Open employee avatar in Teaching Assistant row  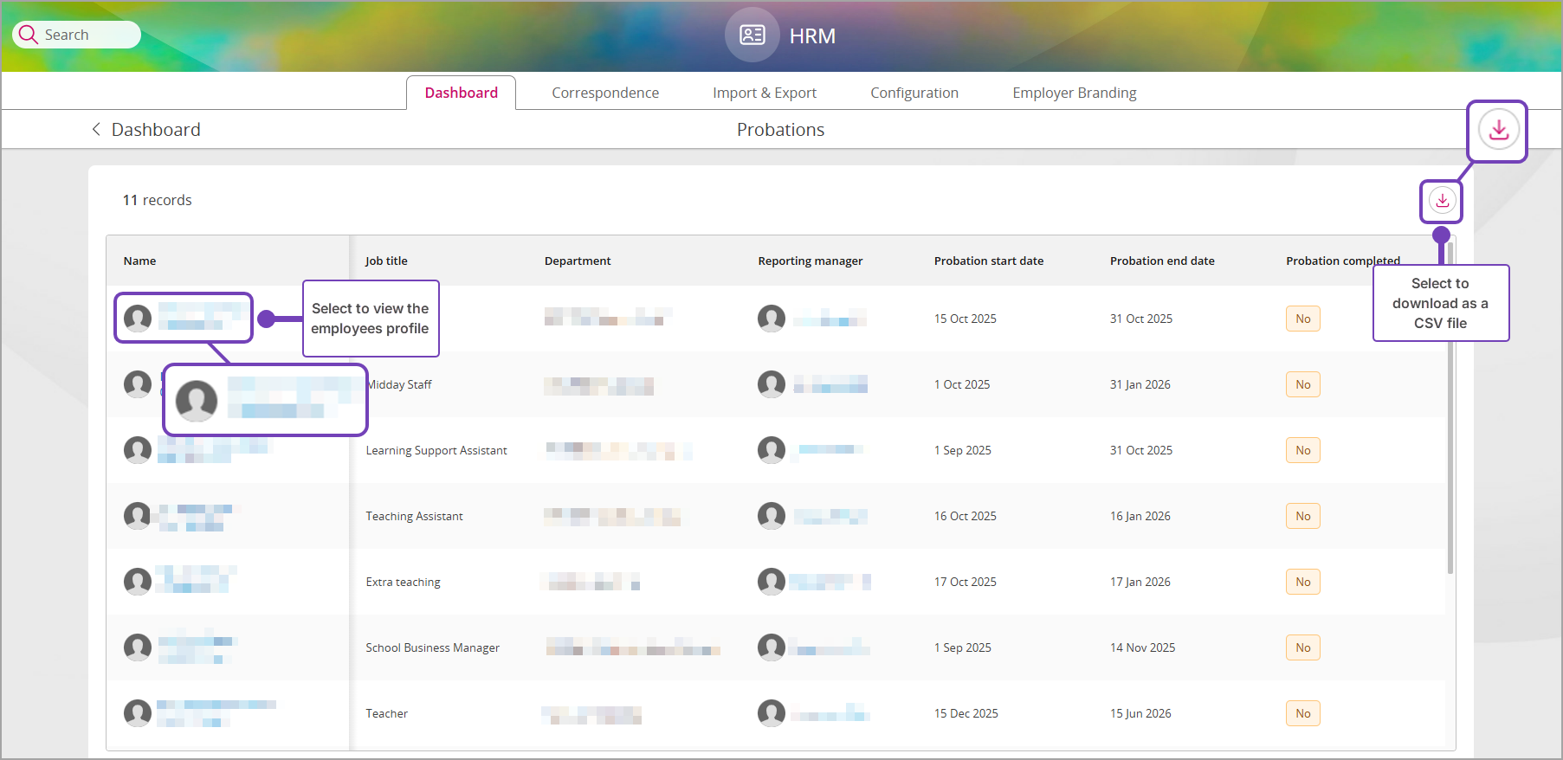point(138,516)
